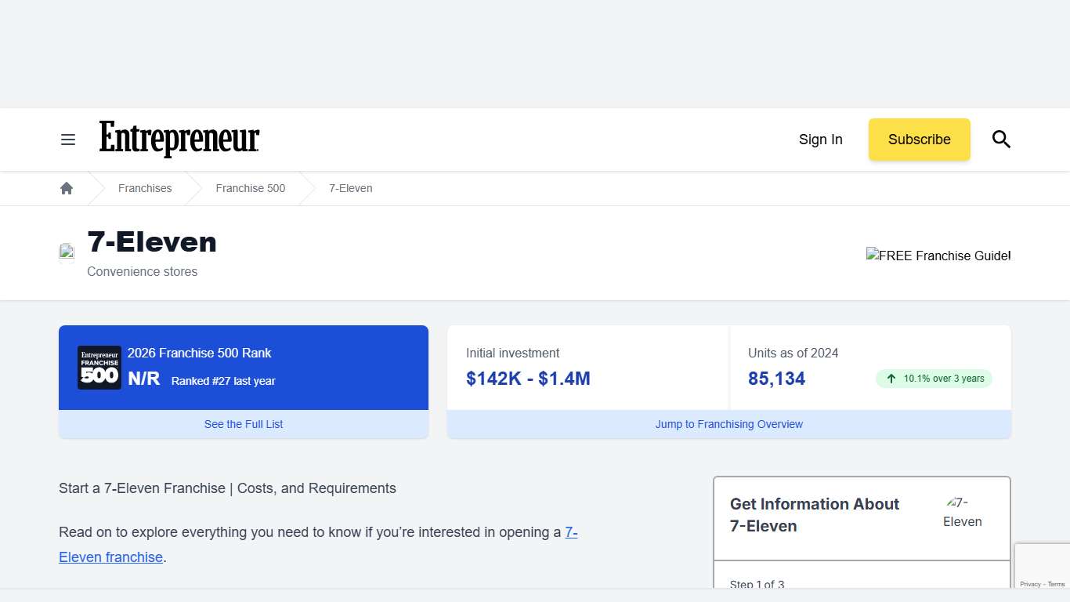Open See the Full List link
This screenshot has height=602, width=1070.
coord(244,424)
